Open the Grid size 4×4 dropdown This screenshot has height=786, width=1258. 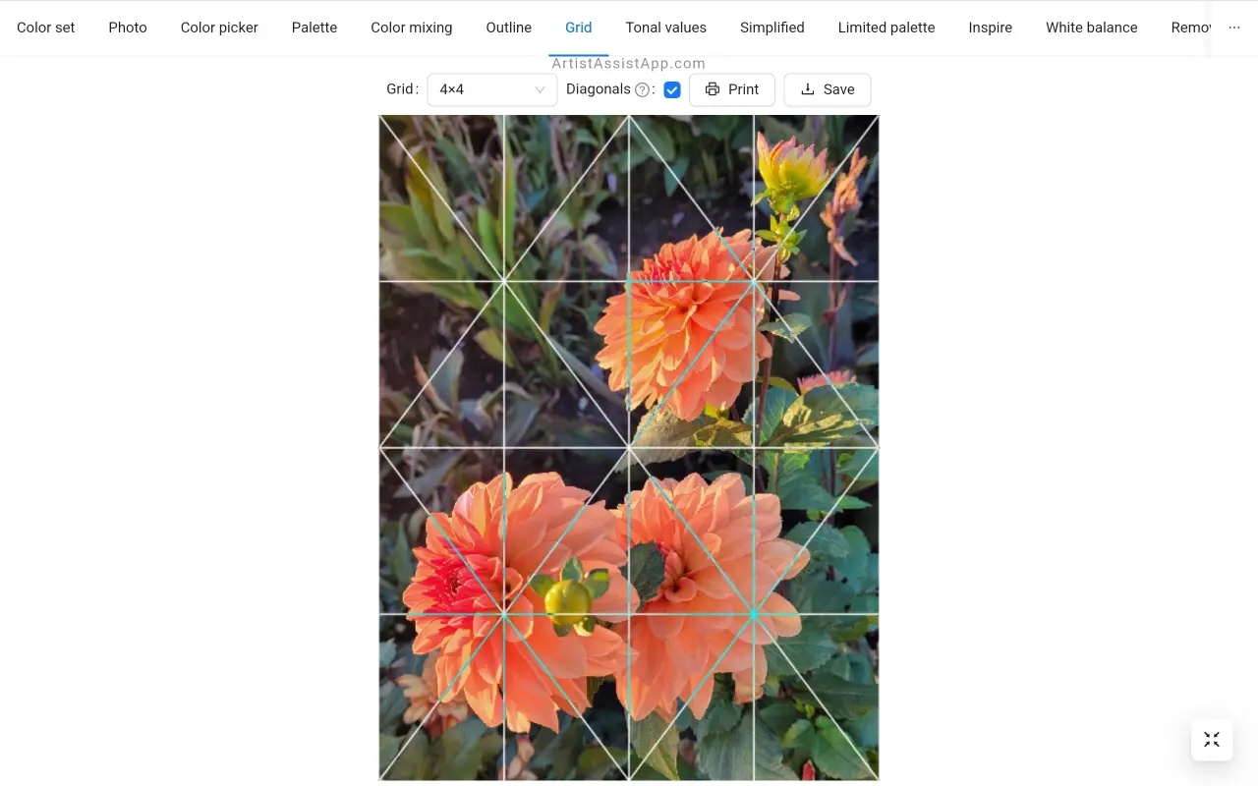(x=492, y=89)
